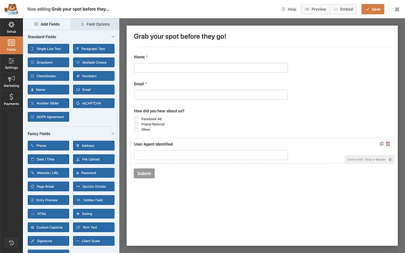
Task: Open the User Agent field reorder gear menu
Action: tap(390, 159)
